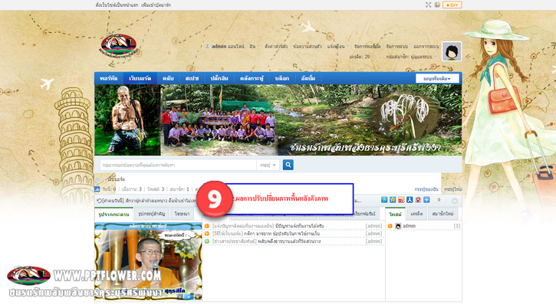Switch to the รูปกระทู้สำคัญ tab

tap(152, 214)
